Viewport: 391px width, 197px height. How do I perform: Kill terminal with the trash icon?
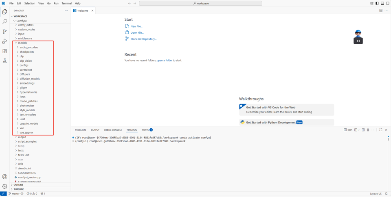pyautogui.click(x=368, y=130)
